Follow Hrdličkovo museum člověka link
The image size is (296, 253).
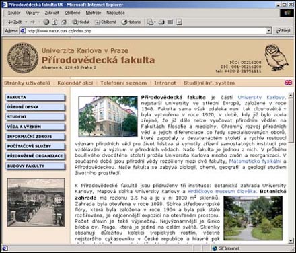[222, 191]
